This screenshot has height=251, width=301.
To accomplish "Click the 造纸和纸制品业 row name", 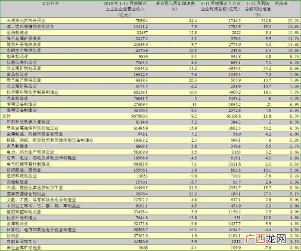I will pyautogui.click(x=22, y=176).
